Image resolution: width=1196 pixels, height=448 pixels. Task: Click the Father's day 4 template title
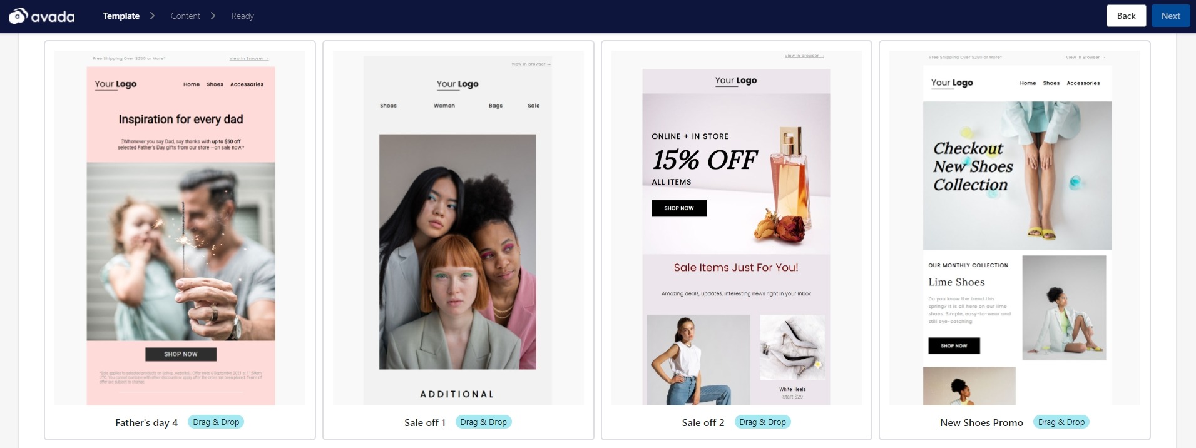coord(146,423)
